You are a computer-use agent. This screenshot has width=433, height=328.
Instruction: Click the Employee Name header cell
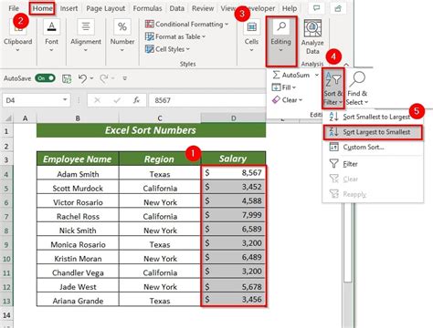tap(78, 159)
